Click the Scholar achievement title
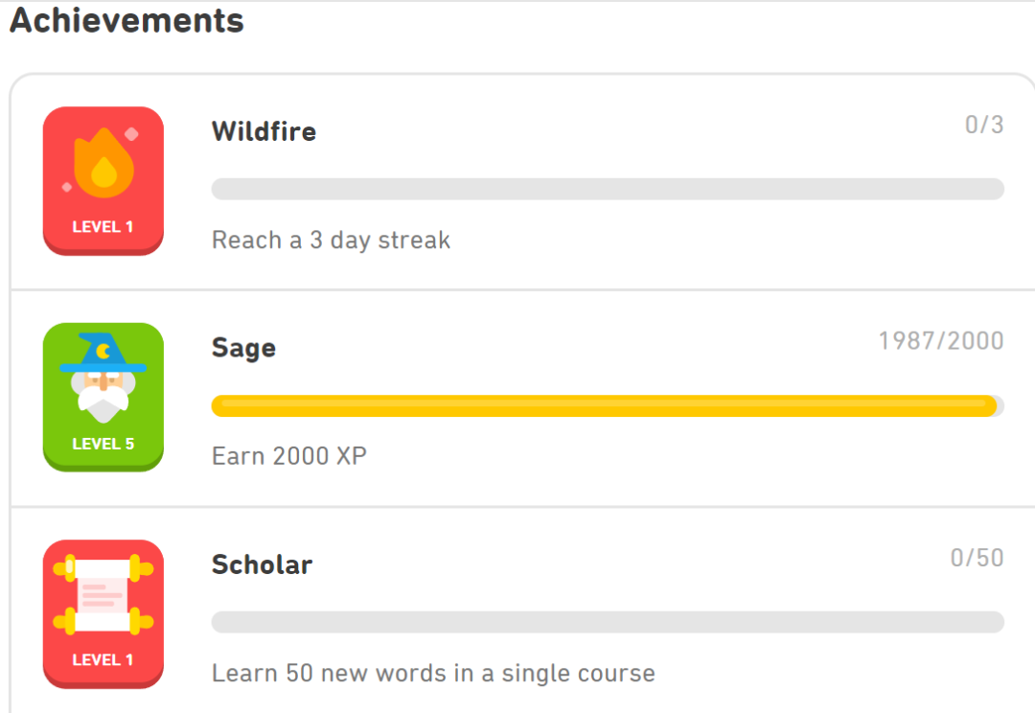The height and width of the screenshot is (713, 1035). tap(262, 564)
